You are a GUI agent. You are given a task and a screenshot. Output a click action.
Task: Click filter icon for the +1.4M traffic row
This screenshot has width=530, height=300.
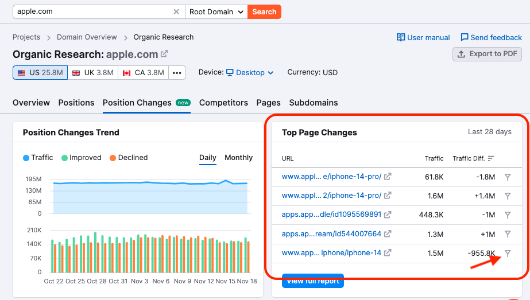click(508, 196)
